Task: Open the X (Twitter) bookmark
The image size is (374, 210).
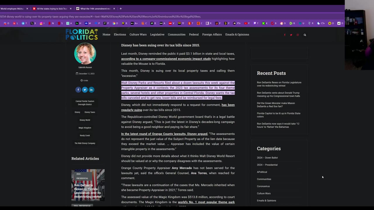Action: [33, 23]
